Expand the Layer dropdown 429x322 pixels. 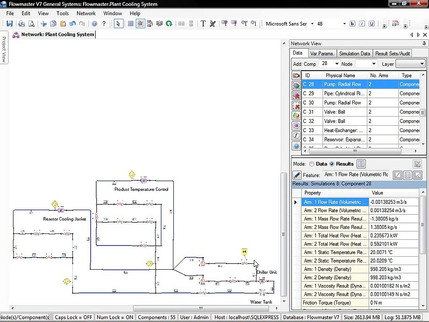tap(421, 64)
